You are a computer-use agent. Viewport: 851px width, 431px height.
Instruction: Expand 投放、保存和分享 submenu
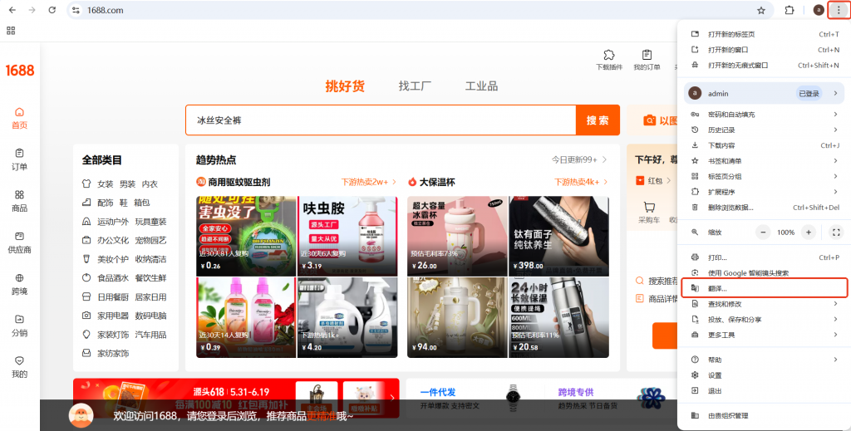point(765,320)
